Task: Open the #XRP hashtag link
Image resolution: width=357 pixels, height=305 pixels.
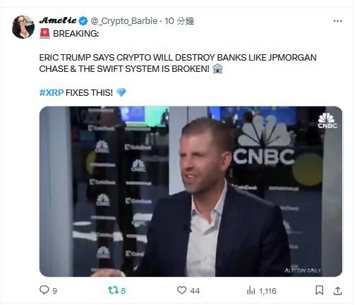Action: tap(52, 93)
